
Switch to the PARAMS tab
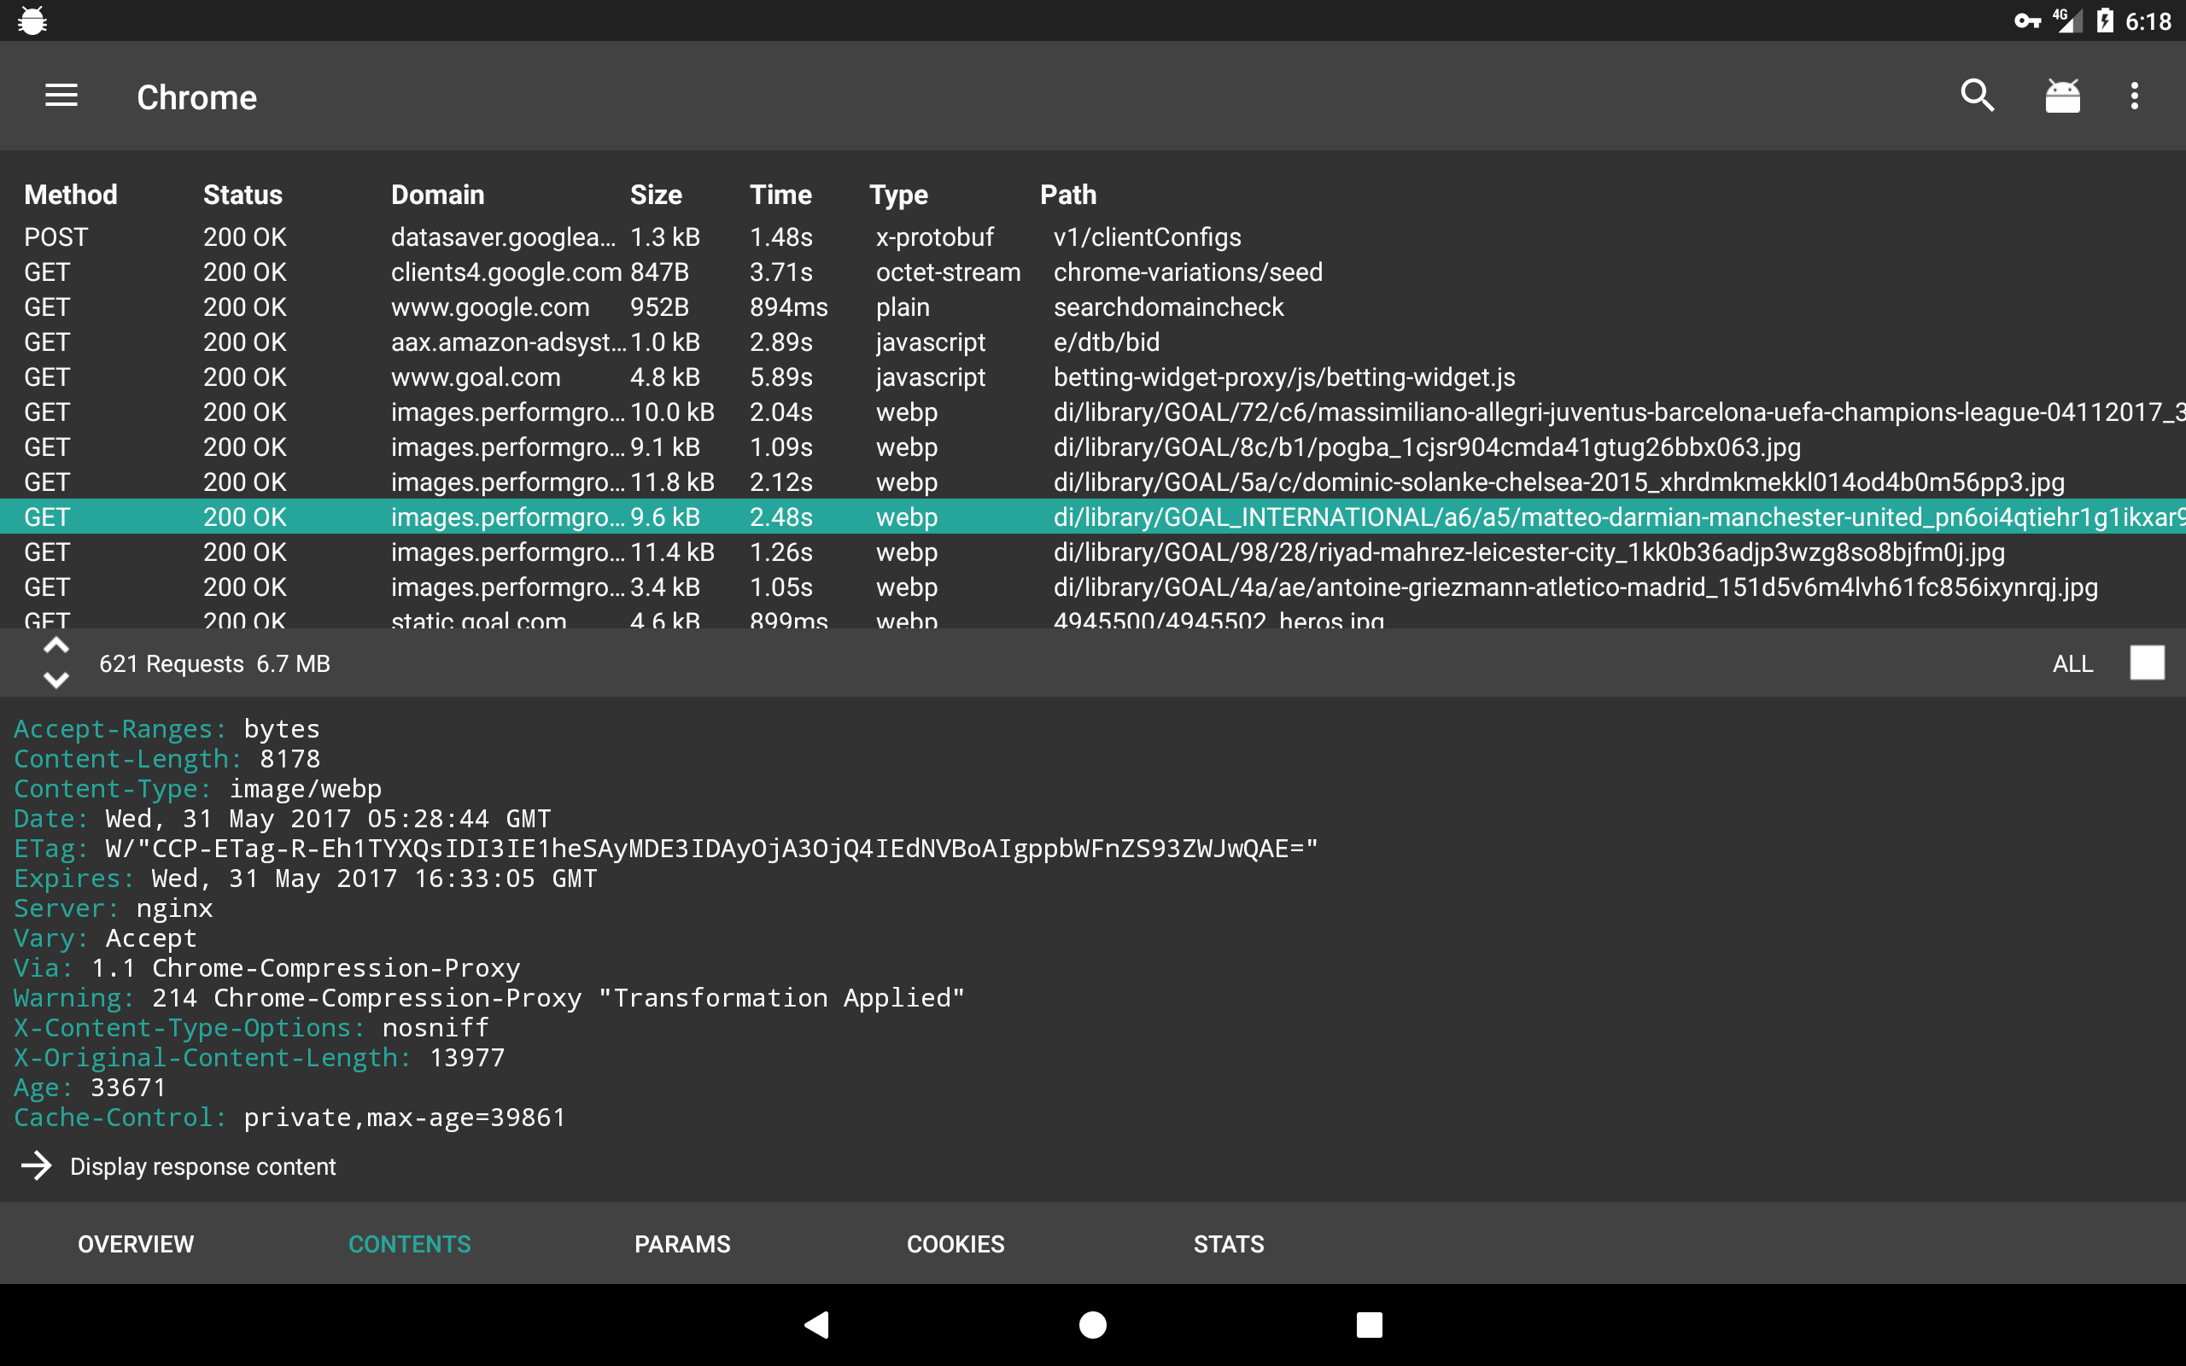coord(682,1244)
